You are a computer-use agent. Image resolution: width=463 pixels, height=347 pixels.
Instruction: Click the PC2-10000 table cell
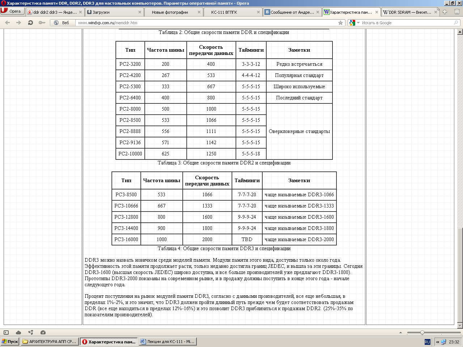tap(130, 154)
